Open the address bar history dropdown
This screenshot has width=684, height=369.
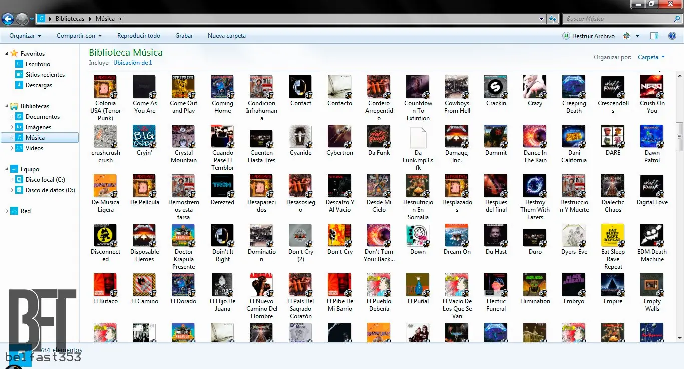point(542,19)
